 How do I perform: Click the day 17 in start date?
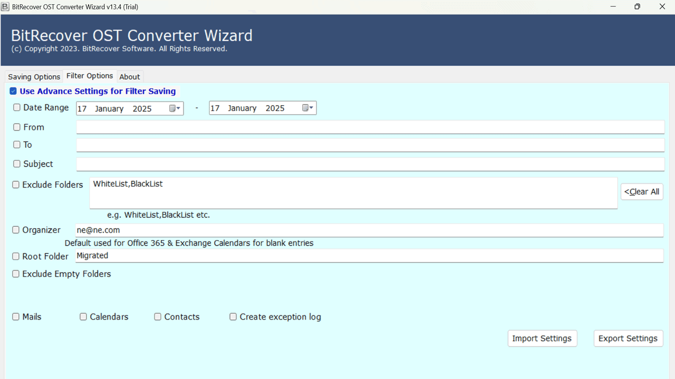[x=82, y=109]
